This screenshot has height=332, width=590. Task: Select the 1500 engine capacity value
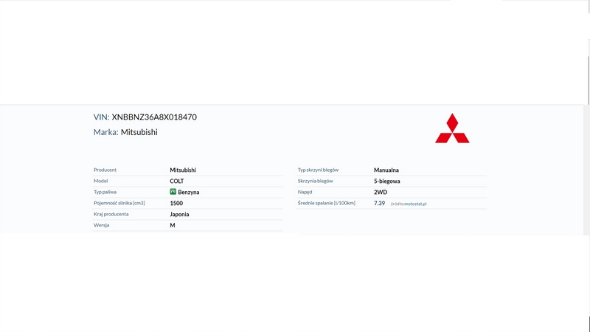click(x=176, y=204)
